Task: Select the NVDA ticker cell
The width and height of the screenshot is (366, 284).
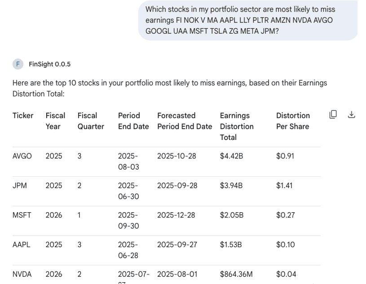Action: click(x=22, y=274)
